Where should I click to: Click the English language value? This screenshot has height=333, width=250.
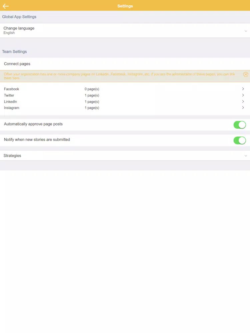pos(9,33)
